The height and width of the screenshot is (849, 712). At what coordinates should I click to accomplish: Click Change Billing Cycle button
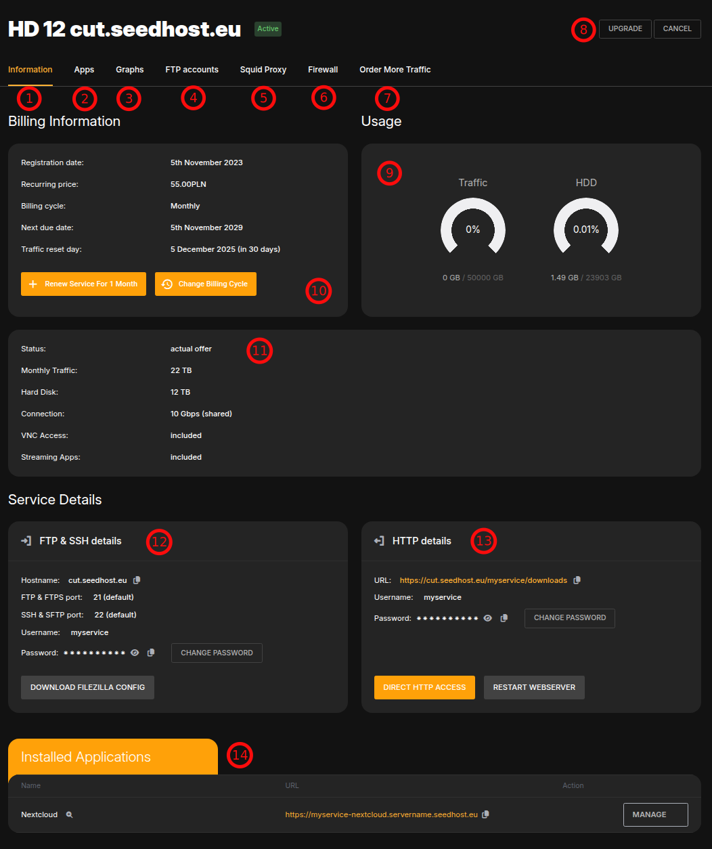pyautogui.click(x=206, y=284)
